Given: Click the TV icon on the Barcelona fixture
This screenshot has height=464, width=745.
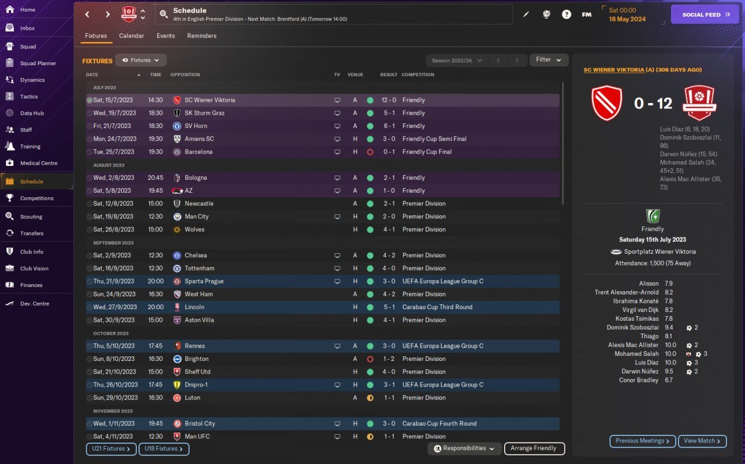Looking at the screenshot, I should (337, 152).
